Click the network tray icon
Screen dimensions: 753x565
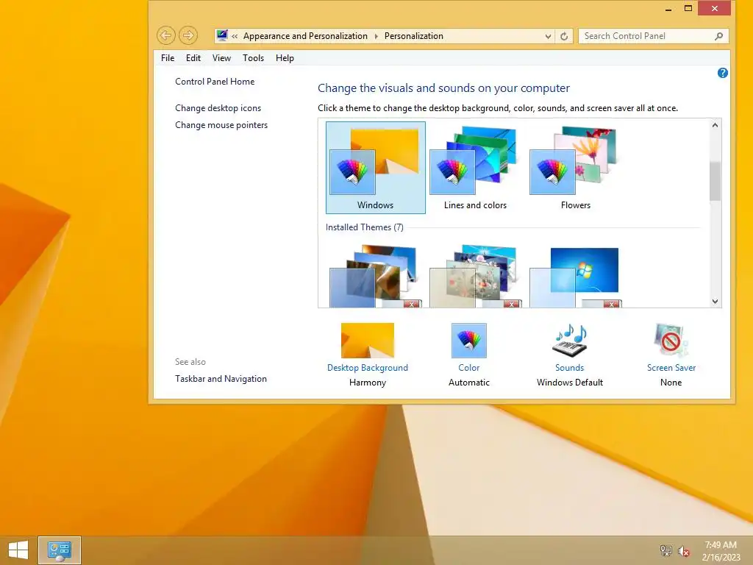pos(666,550)
